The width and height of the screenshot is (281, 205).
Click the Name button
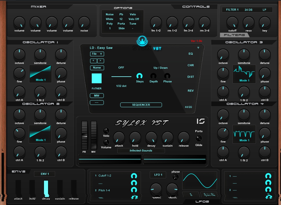point(97,68)
